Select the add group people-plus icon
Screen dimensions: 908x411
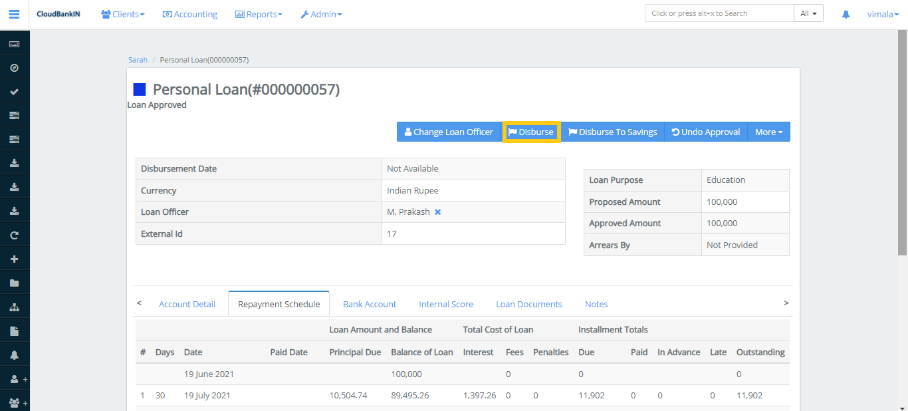point(15,402)
